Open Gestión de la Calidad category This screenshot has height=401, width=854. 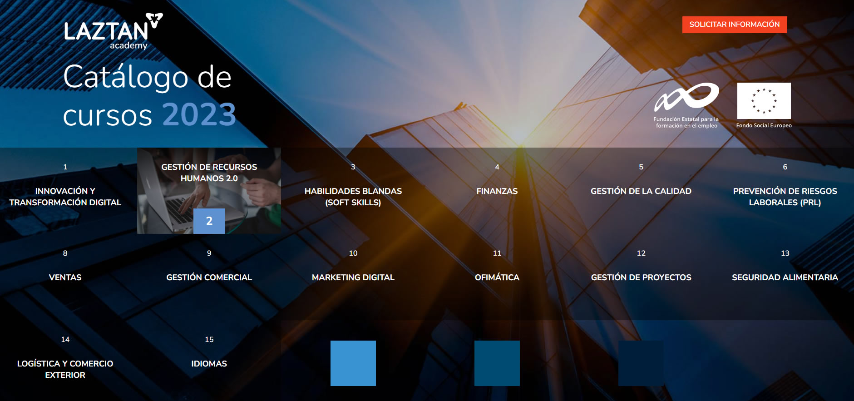point(641,191)
